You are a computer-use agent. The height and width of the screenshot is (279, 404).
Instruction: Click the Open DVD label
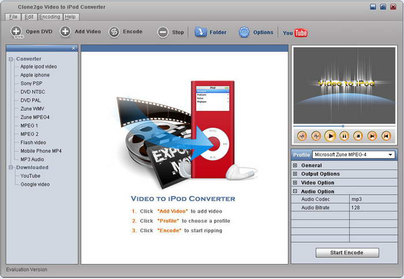39,32
